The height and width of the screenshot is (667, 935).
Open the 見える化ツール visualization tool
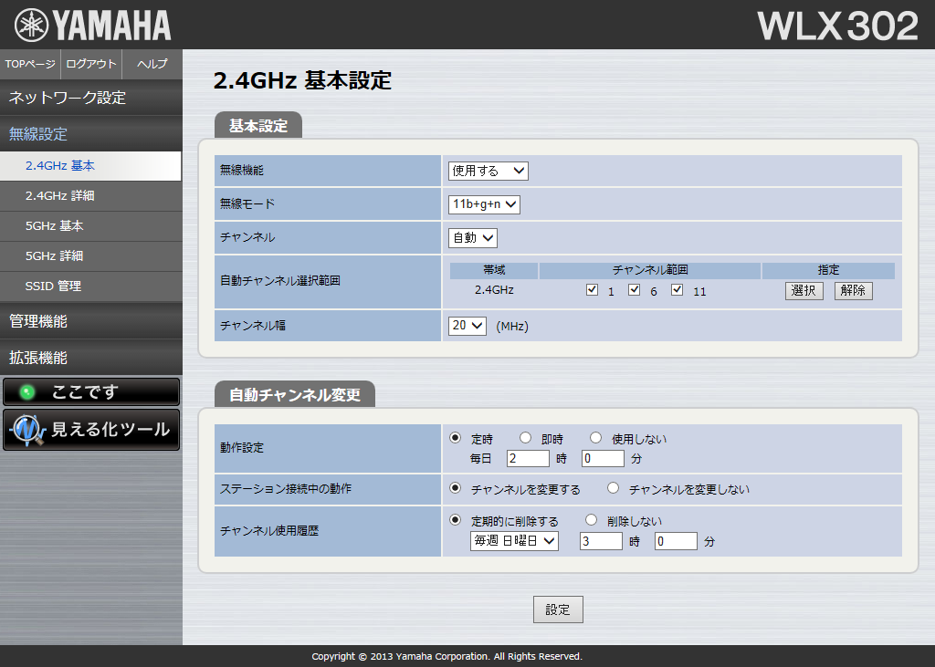[91, 430]
